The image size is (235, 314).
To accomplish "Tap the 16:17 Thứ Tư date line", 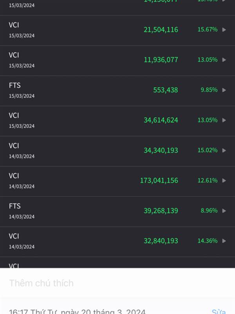I will click(77, 311).
